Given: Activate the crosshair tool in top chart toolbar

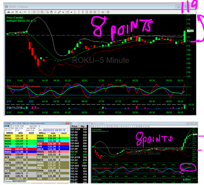Looking at the screenshot, I should (x=55, y=12).
